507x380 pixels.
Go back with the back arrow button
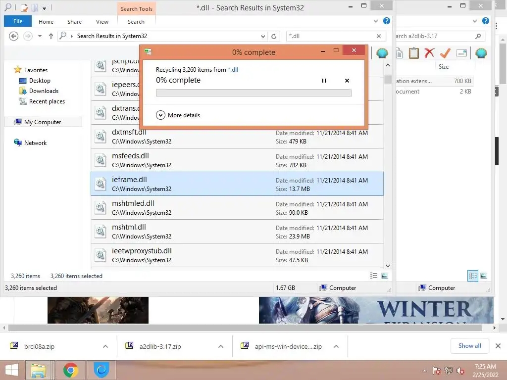coord(13,36)
